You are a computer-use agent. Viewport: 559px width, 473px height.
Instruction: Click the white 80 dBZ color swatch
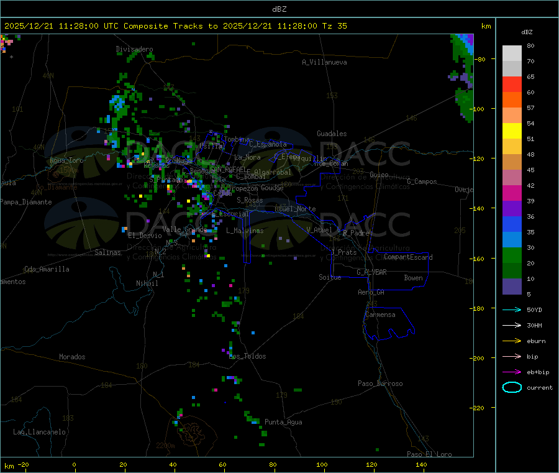pyautogui.click(x=512, y=53)
